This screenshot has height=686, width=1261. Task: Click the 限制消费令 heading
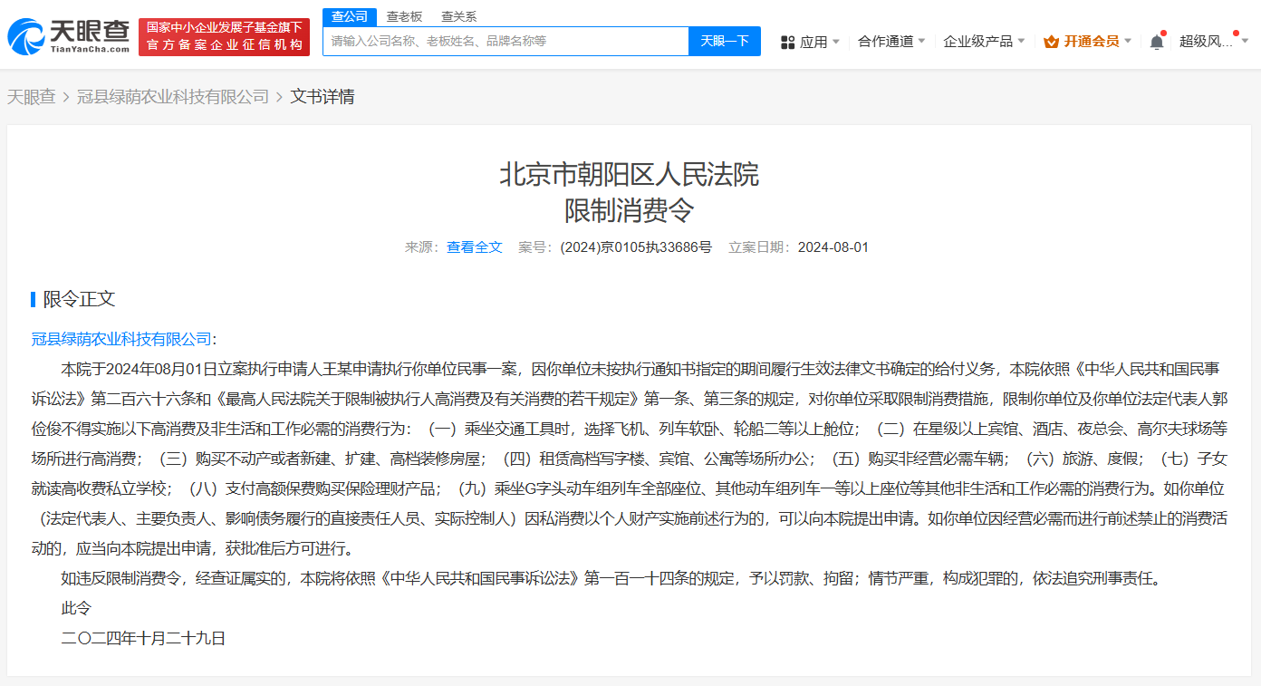coord(630,210)
